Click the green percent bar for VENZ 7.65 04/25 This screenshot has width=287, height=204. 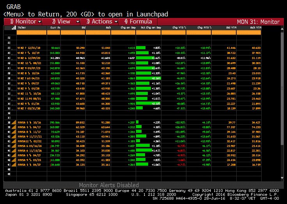coord(148,78)
